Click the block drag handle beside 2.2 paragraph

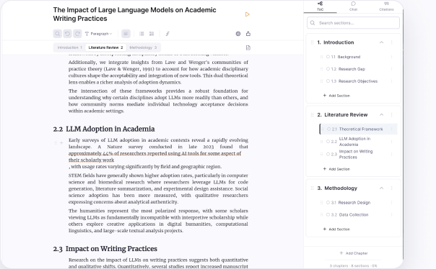56,143
